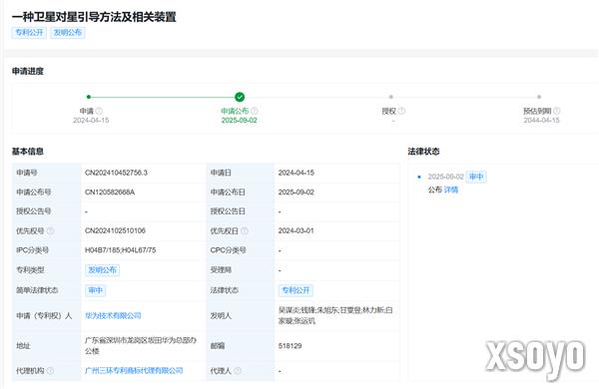Click 发明公布 tag in 专利类型 row
This screenshot has height=389, width=599.
click(x=102, y=270)
